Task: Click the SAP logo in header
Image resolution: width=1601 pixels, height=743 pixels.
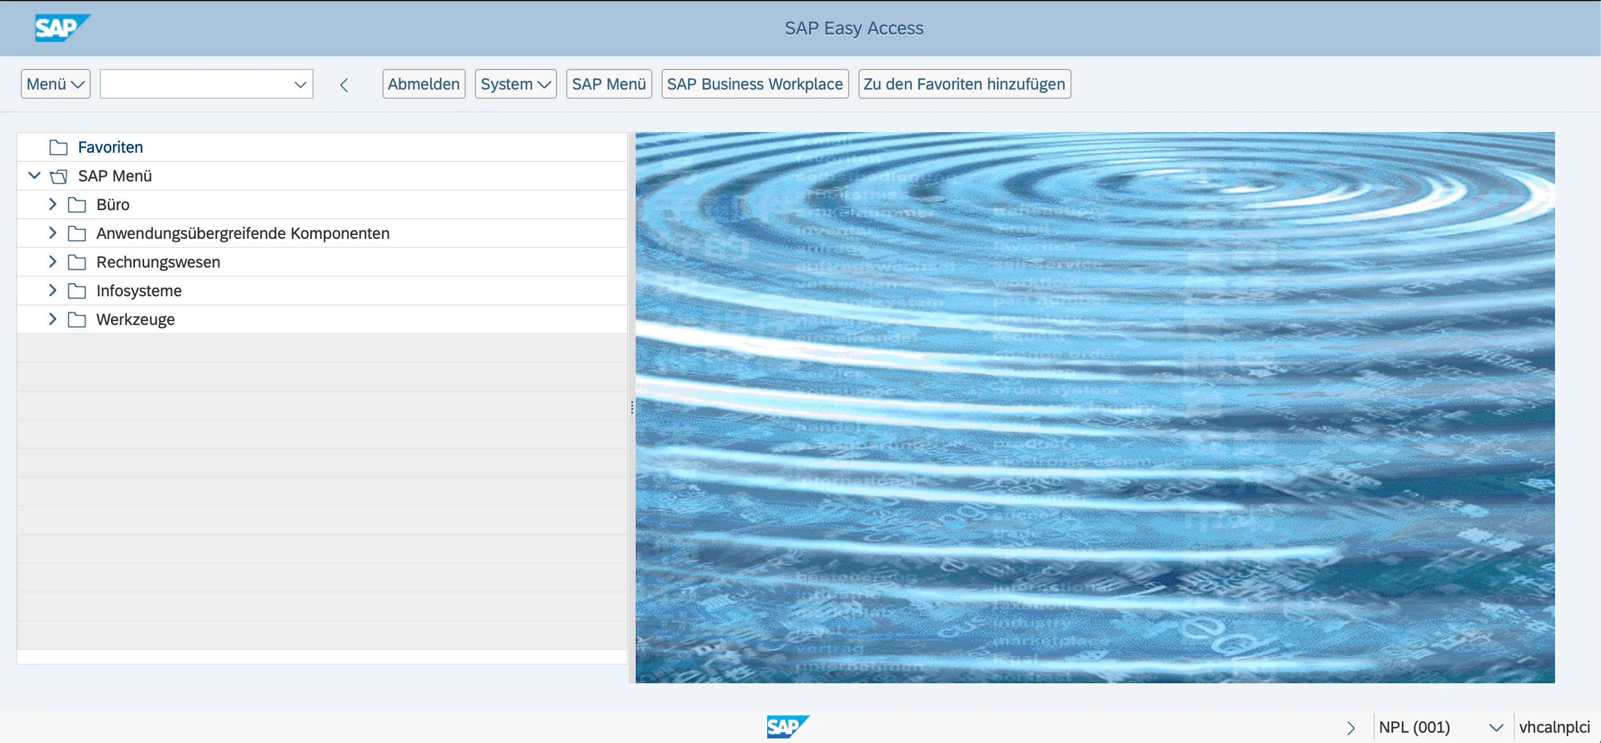Action: pyautogui.click(x=61, y=28)
